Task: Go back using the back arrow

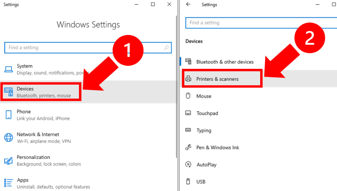Action: (x=188, y=5)
